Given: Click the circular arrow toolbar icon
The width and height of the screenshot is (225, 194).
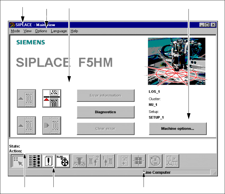Looking at the screenshot, I should 155,161.
